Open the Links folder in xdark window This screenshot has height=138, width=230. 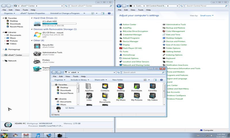coord(89,96)
